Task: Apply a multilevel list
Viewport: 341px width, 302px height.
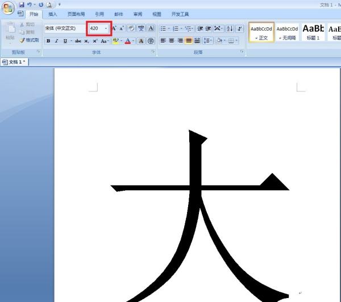Action: [x=188, y=28]
